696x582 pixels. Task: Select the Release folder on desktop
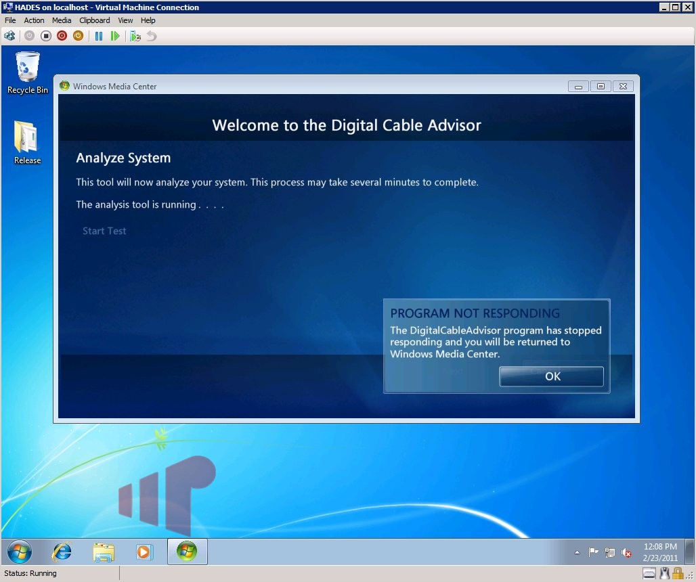click(27, 142)
